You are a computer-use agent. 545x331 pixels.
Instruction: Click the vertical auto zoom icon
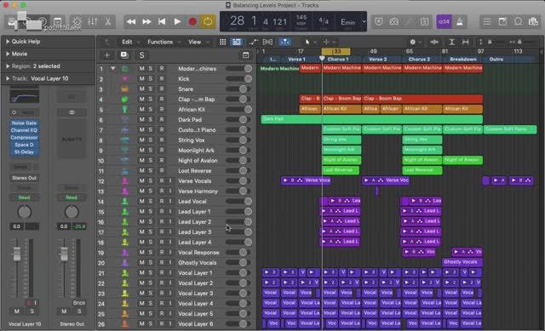(452, 42)
